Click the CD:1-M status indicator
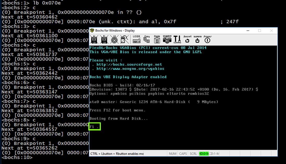 [214, 154]
